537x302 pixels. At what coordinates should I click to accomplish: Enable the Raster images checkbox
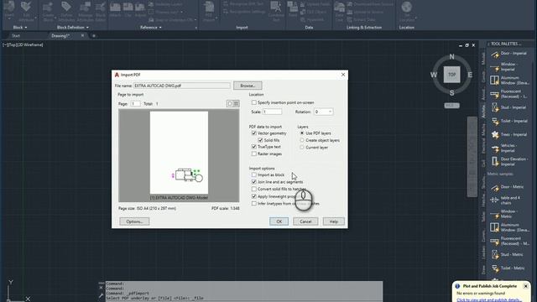pos(253,154)
